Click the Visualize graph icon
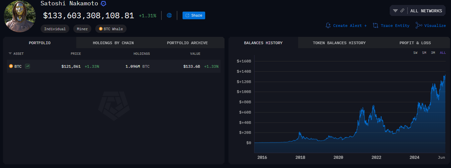The width and height of the screenshot is (451, 168). pos(419,25)
